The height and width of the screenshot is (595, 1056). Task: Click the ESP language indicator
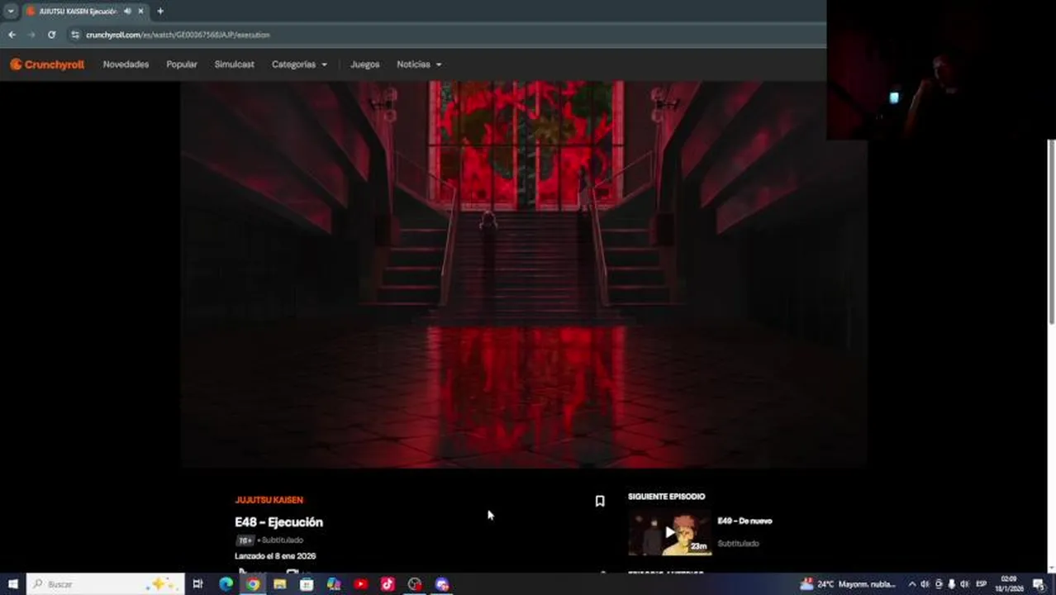point(982,584)
